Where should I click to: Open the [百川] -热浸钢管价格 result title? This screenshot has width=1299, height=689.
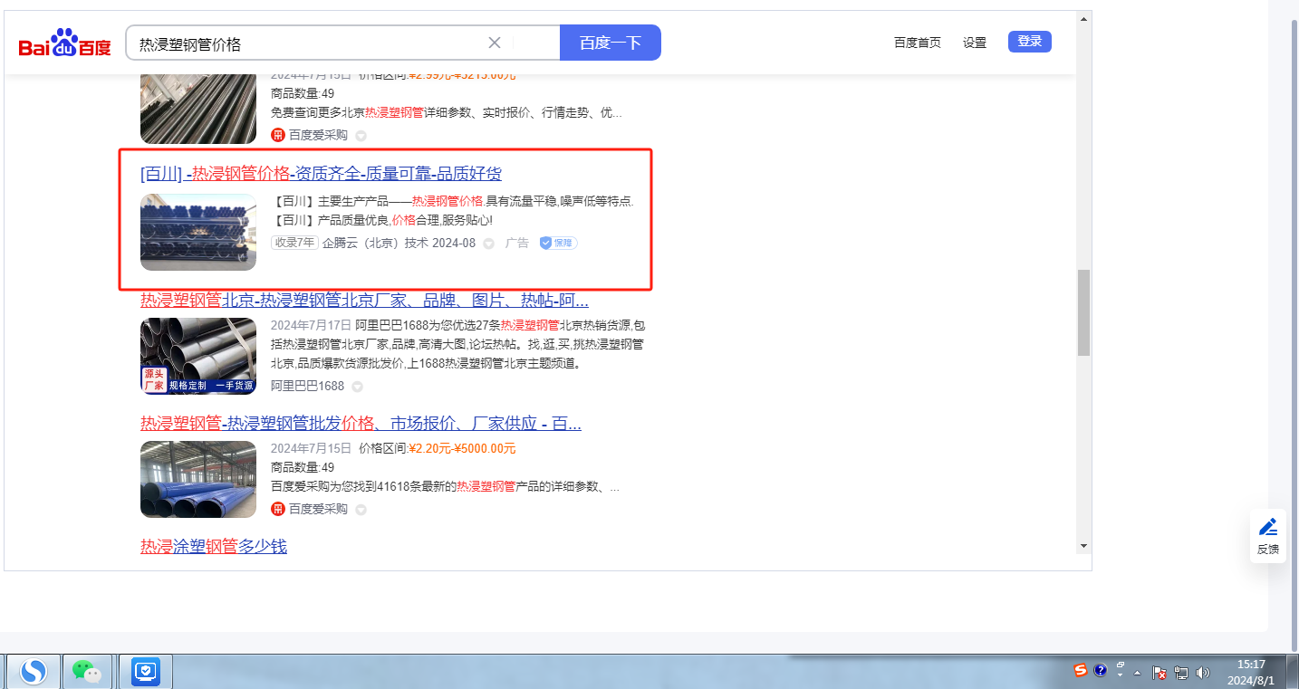[x=321, y=174]
